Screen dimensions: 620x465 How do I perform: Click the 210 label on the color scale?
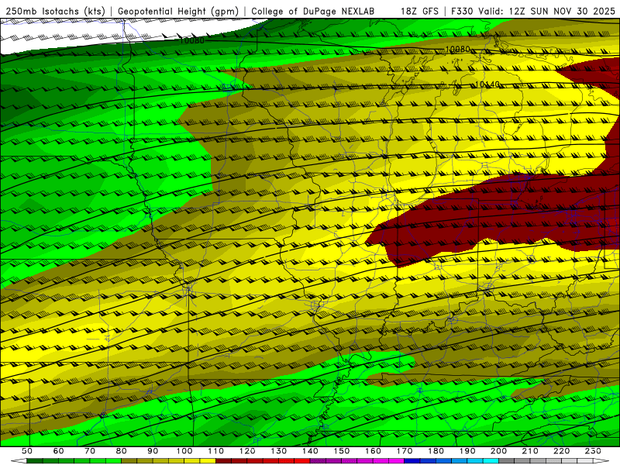coord(530,451)
